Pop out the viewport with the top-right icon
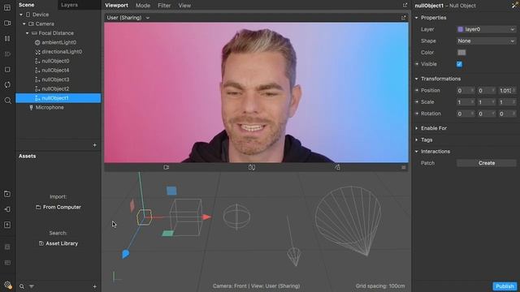 click(x=405, y=5)
